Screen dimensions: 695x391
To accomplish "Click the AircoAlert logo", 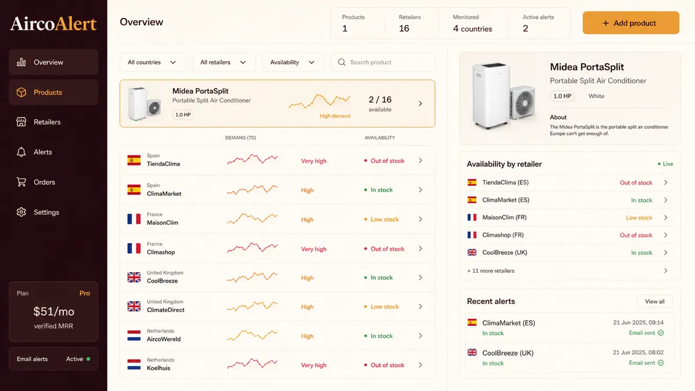I will [53, 23].
